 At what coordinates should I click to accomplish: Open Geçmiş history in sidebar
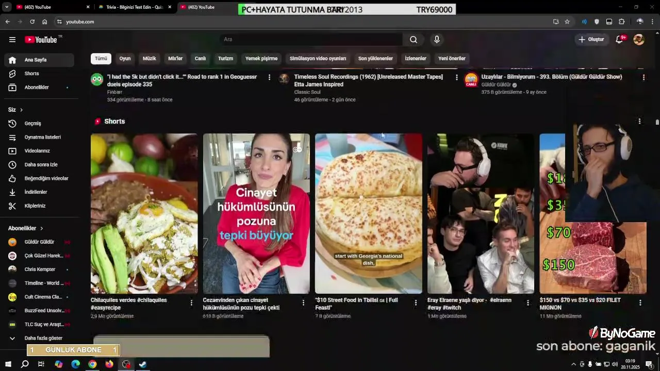click(x=39, y=124)
